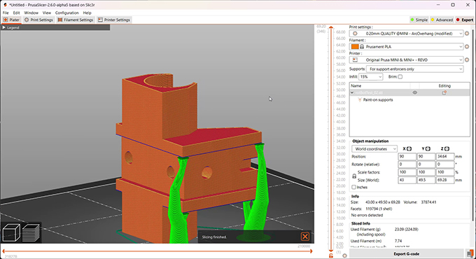Image resolution: width=476 pixels, height=259 pixels.
Task: Click the Position Z input field
Action: tap(444, 156)
